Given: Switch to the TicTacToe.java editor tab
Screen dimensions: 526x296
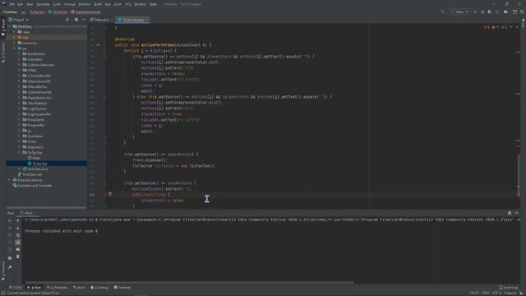Looking at the screenshot, I should (133, 20).
